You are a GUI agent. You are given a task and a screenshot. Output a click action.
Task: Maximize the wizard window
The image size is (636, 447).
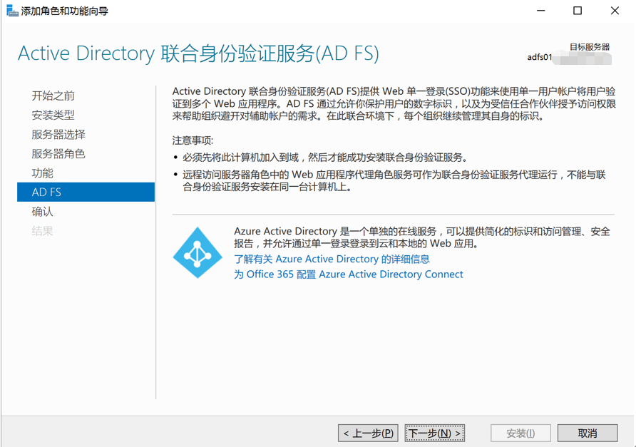[x=578, y=11]
